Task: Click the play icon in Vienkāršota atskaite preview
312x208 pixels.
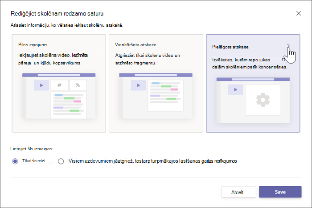Action: (138, 85)
